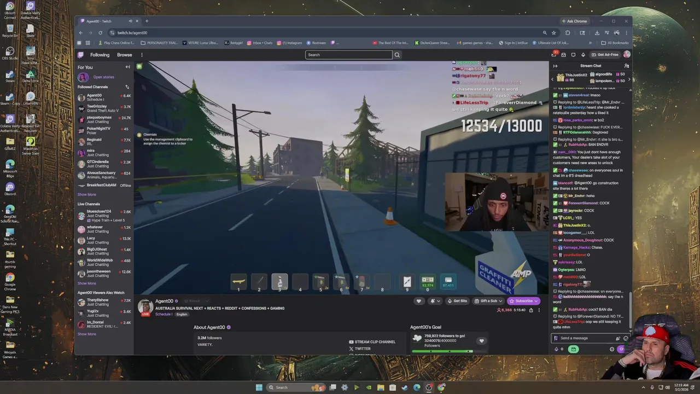Open Recycle Bin on desktop
This screenshot has width=700, height=394.
click(10, 30)
